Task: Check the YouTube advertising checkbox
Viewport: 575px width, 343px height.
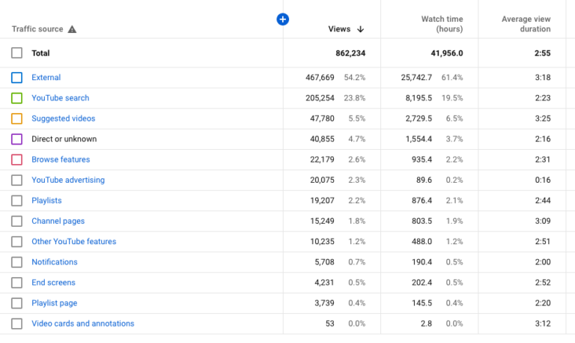Action: point(16,180)
